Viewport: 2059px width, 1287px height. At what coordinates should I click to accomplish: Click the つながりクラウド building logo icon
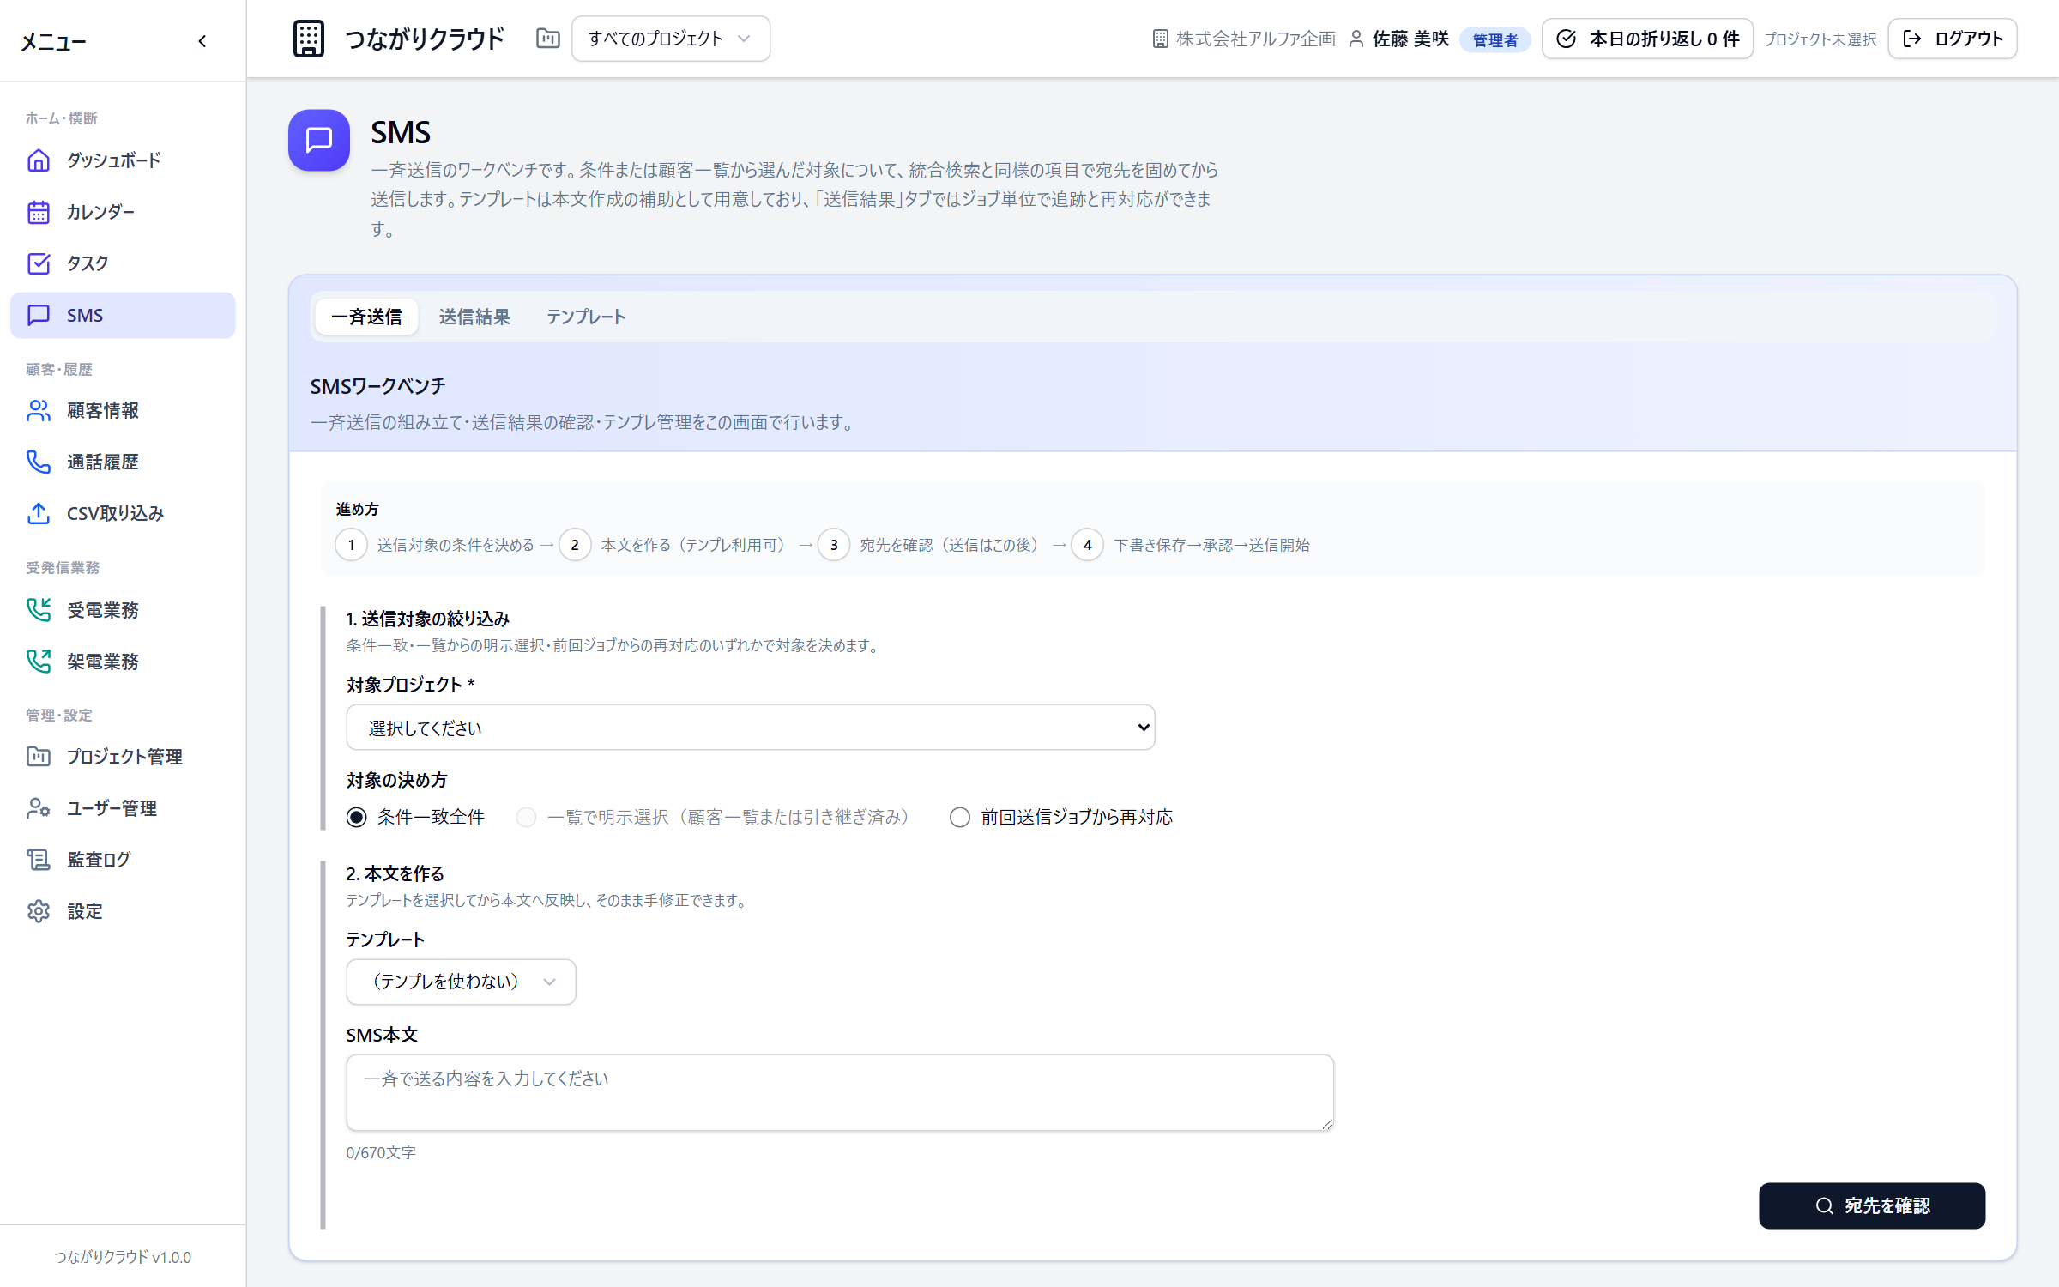(x=309, y=39)
